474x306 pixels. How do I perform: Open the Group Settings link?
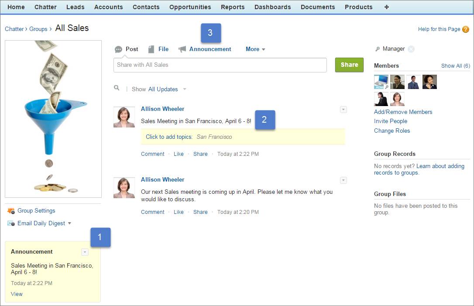pos(36,210)
